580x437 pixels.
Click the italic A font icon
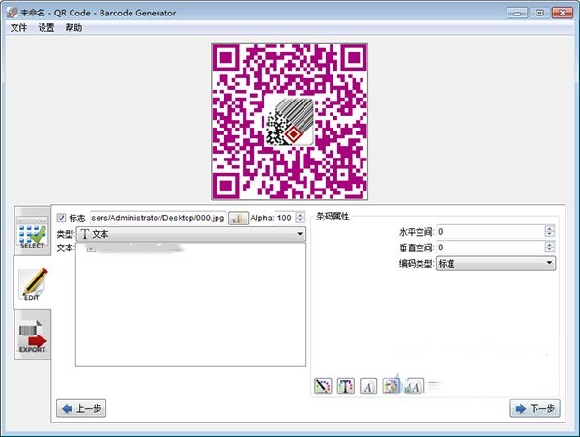[368, 386]
